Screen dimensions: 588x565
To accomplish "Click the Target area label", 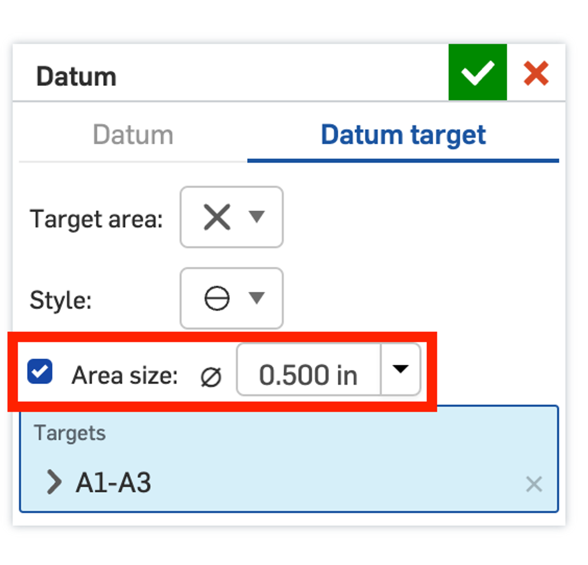I will [96, 219].
